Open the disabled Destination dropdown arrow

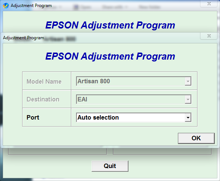(x=188, y=99)
